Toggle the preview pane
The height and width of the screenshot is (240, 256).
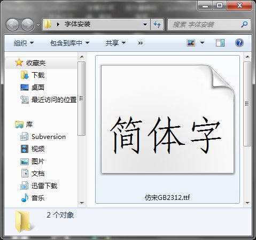(220, 43)
